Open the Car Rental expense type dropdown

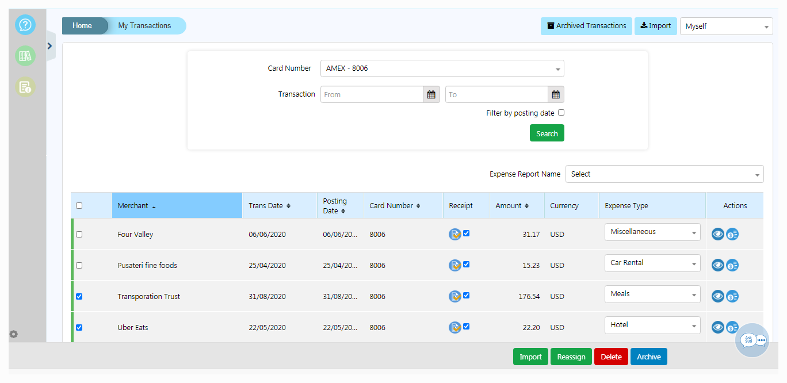(x=652, y=263)
